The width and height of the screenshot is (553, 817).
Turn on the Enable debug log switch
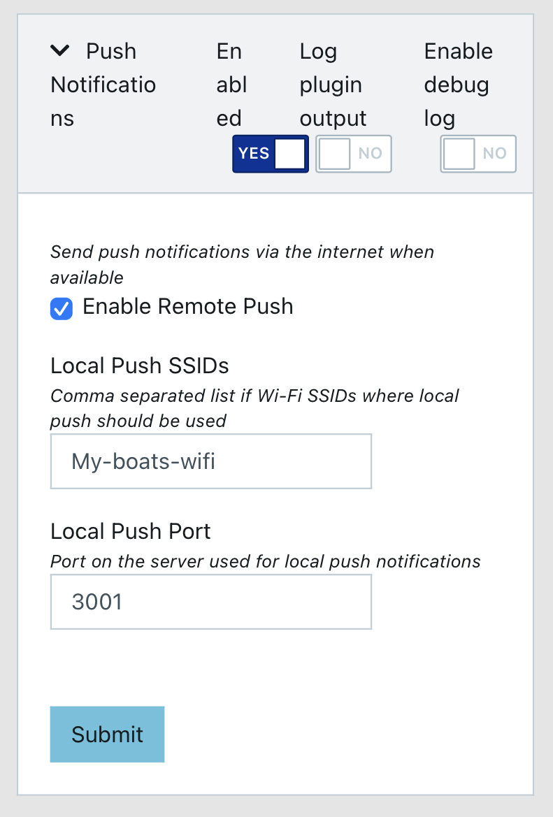pyautogui.click(x=478, y=154)
